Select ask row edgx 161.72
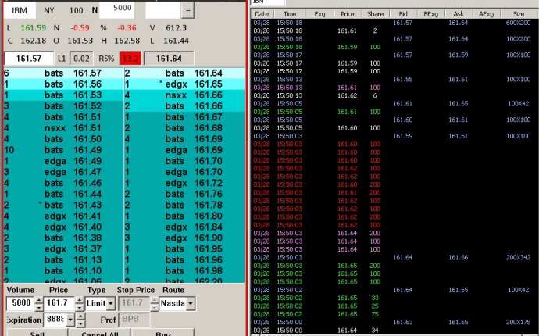The width and height of the screenshot is (539, 336). [184, 183]
